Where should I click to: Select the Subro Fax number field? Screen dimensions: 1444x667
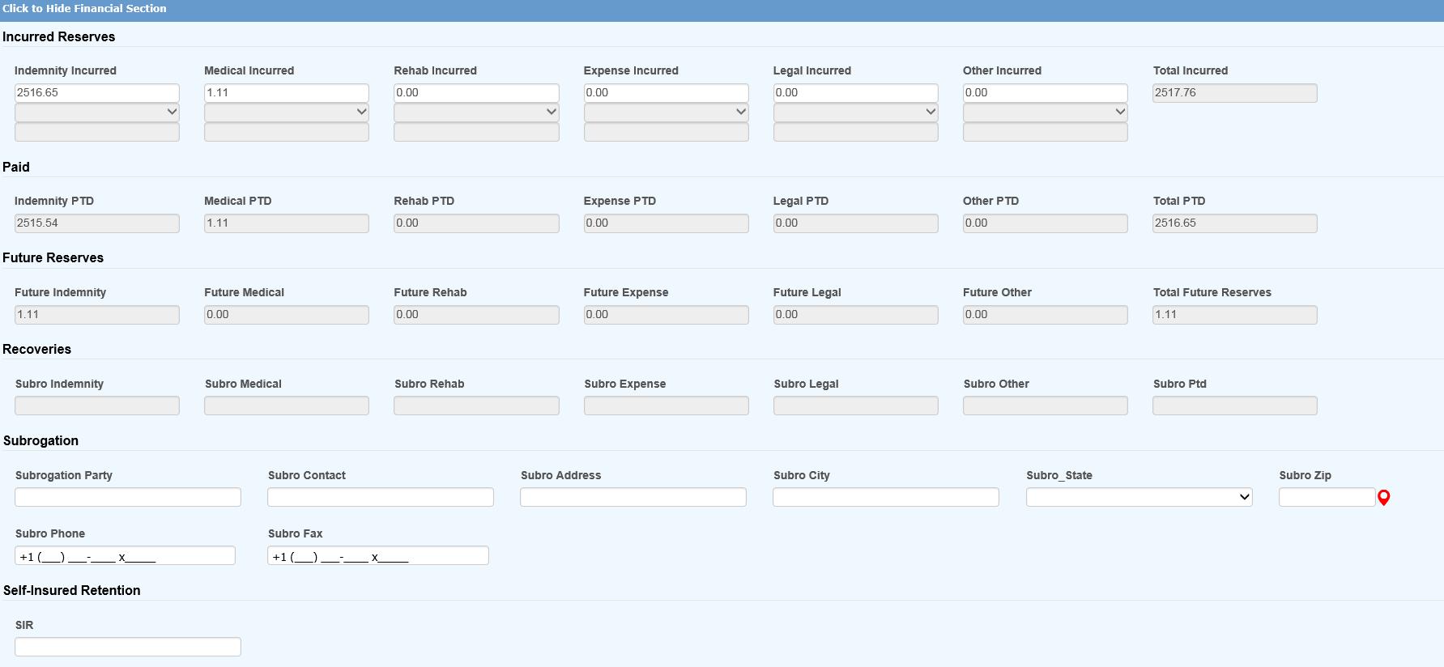378,556
